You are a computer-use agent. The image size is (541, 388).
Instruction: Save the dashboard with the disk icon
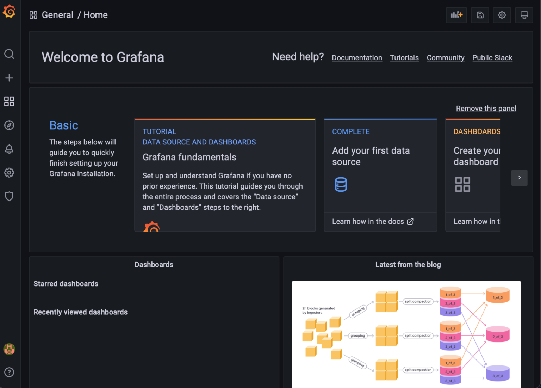coord(480,15)
